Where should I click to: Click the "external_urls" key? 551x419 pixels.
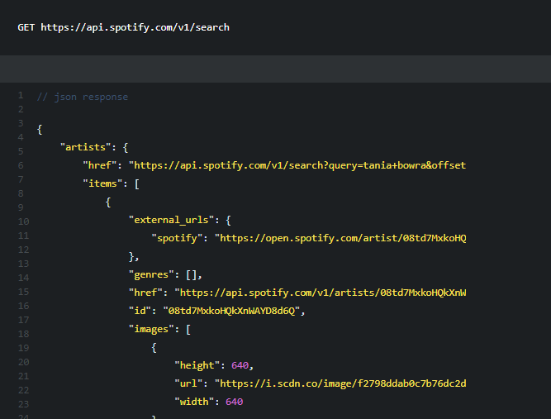click(x=172, y=220)
